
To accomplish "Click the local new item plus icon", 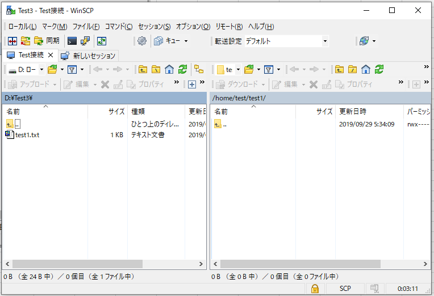I will tap(192, 84).
